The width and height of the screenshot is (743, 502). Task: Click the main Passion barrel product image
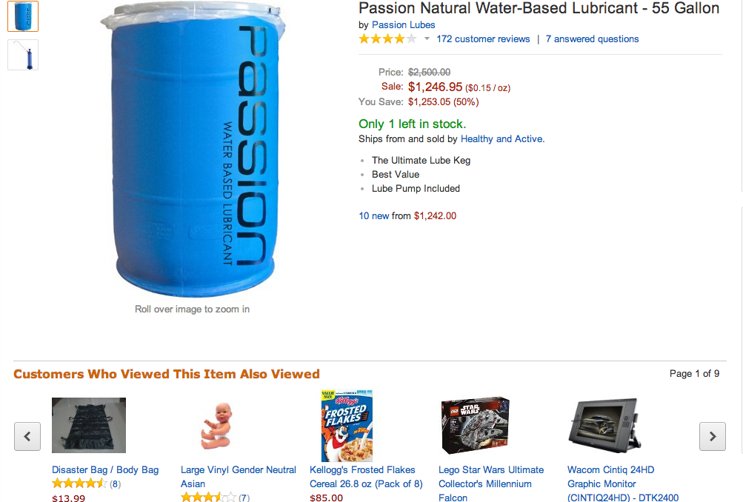[193, 149]
